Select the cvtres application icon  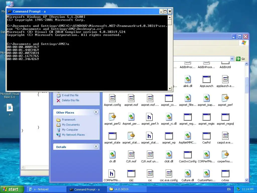point(225,174)
